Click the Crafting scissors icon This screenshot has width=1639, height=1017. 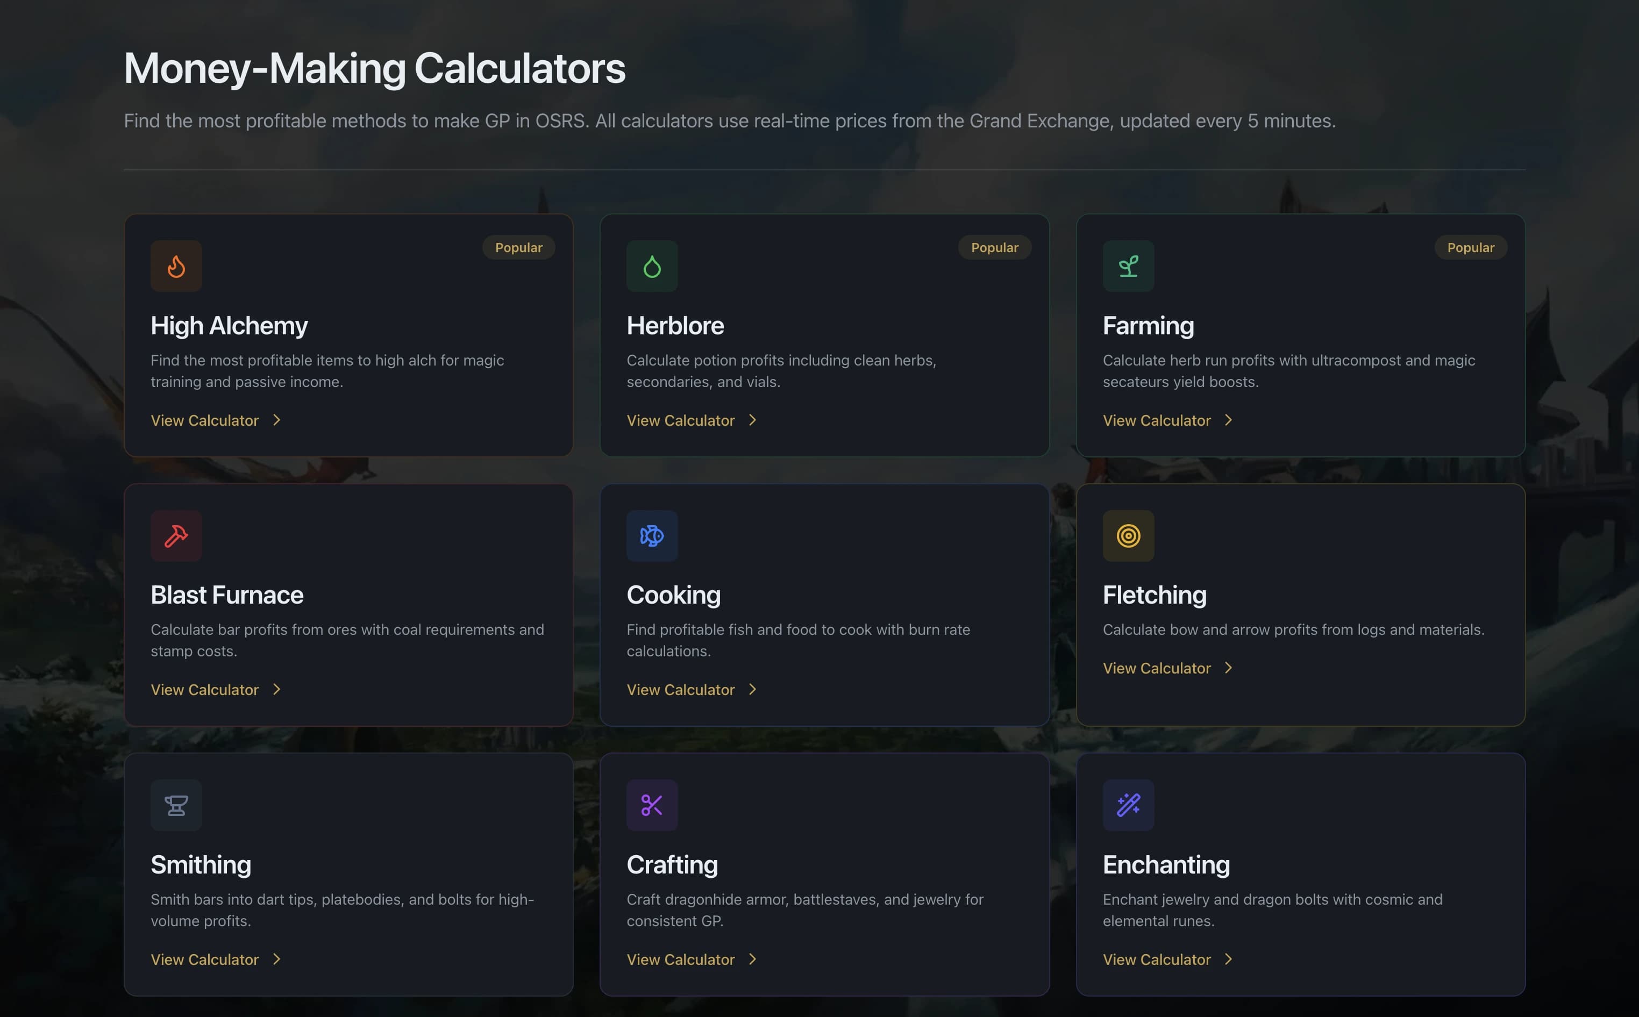click(652, 805)
